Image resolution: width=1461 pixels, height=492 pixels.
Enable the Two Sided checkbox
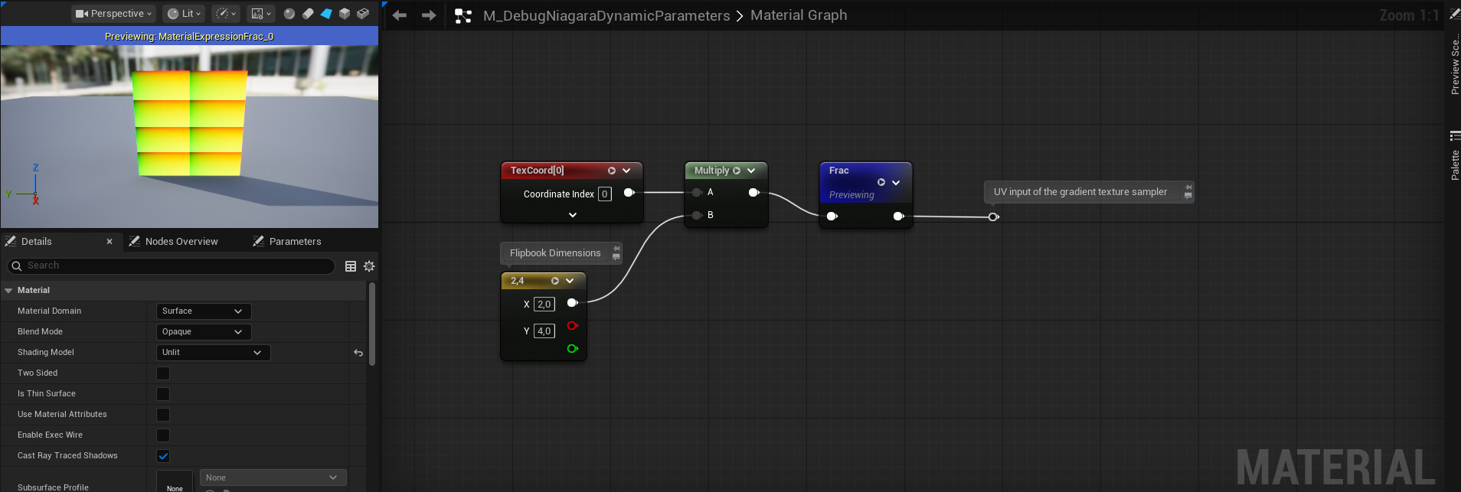tap(163, 373)
